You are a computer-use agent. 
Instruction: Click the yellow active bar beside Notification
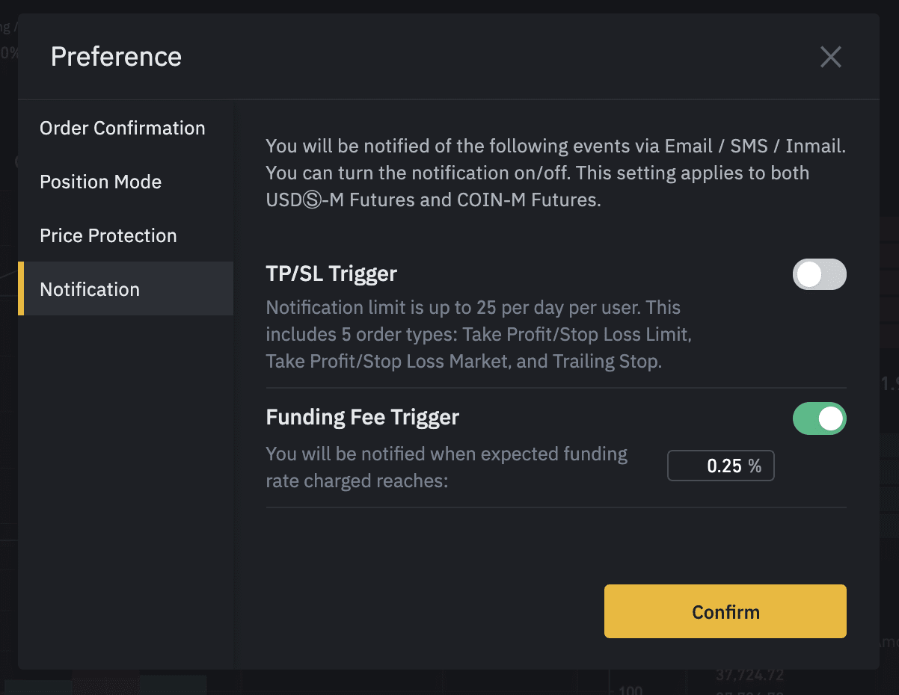click(21, 288)
